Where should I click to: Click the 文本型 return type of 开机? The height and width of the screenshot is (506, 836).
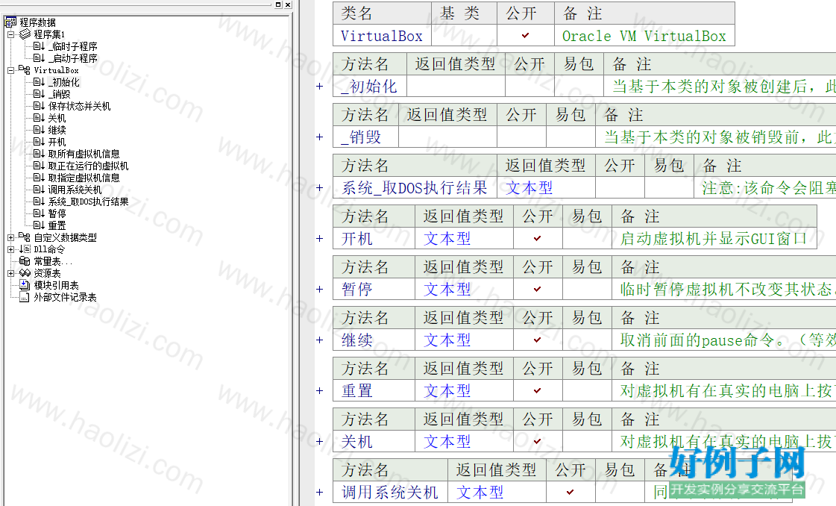coord(464,239)
